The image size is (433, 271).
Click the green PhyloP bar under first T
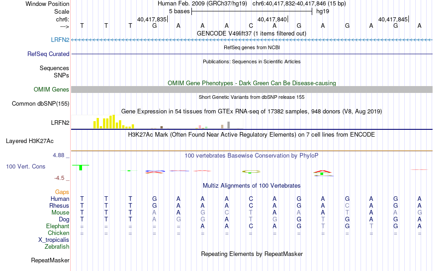(x=81, y=167)
